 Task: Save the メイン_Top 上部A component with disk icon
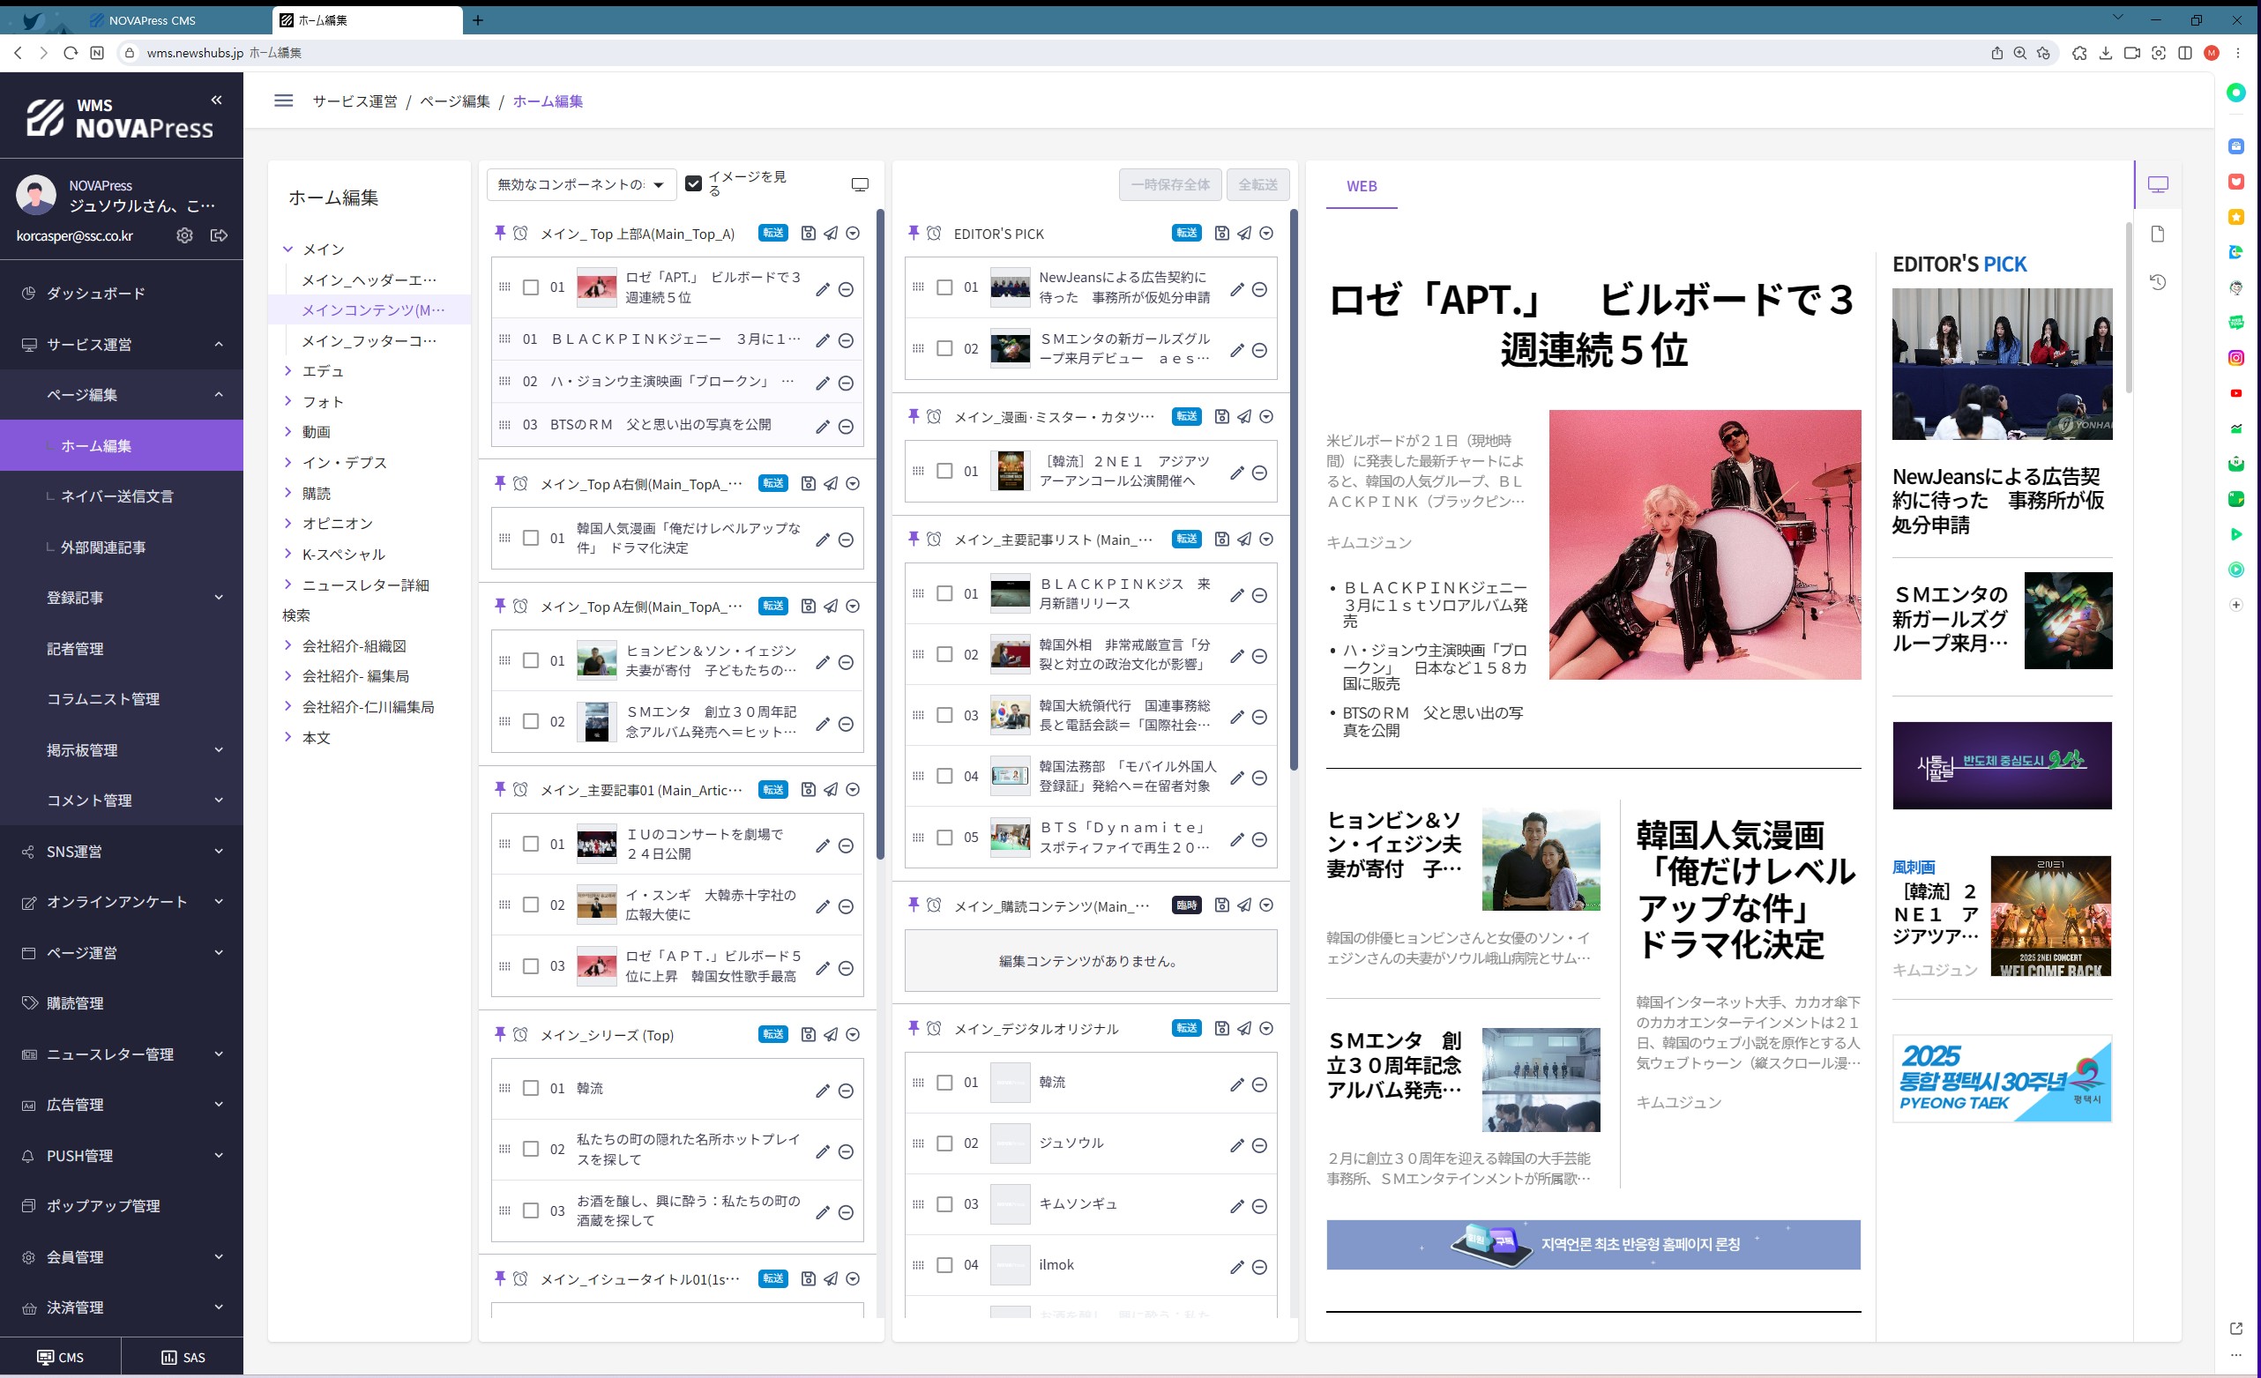(808, 233)
